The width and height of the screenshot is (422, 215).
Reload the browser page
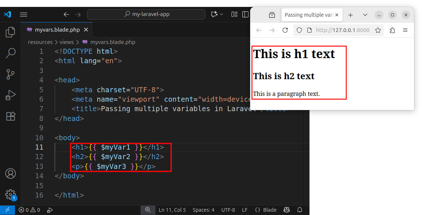285,30
